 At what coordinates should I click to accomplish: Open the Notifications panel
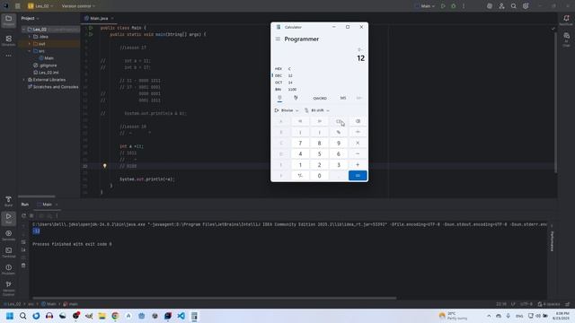[566, 20]
